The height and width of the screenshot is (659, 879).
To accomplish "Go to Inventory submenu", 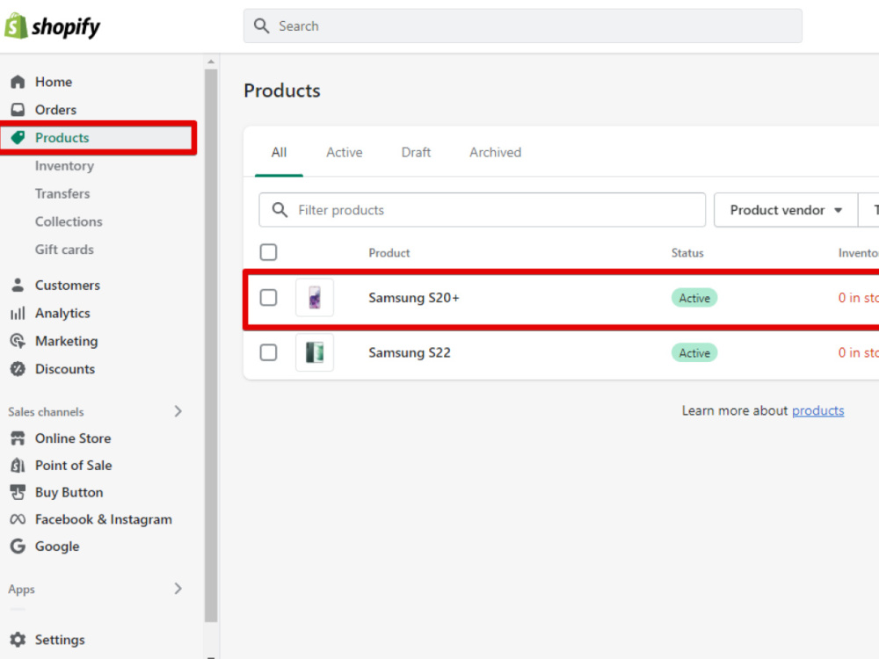I will (x=64, y=166).
